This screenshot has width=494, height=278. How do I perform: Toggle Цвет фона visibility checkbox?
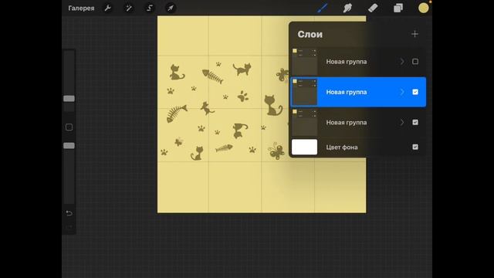click(x=415, y=147)
